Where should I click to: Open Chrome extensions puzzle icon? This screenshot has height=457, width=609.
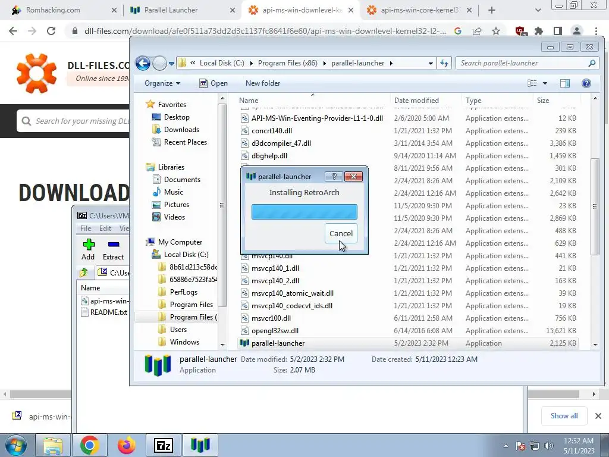(x=539, y=31)
